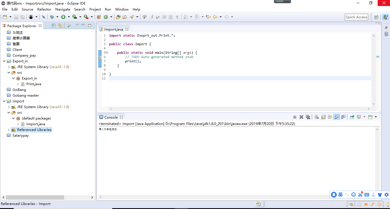The width and height of the screenshot is (390, 209).
Task: Open the Debug button dropdown arrow
Action: (57, 17)
